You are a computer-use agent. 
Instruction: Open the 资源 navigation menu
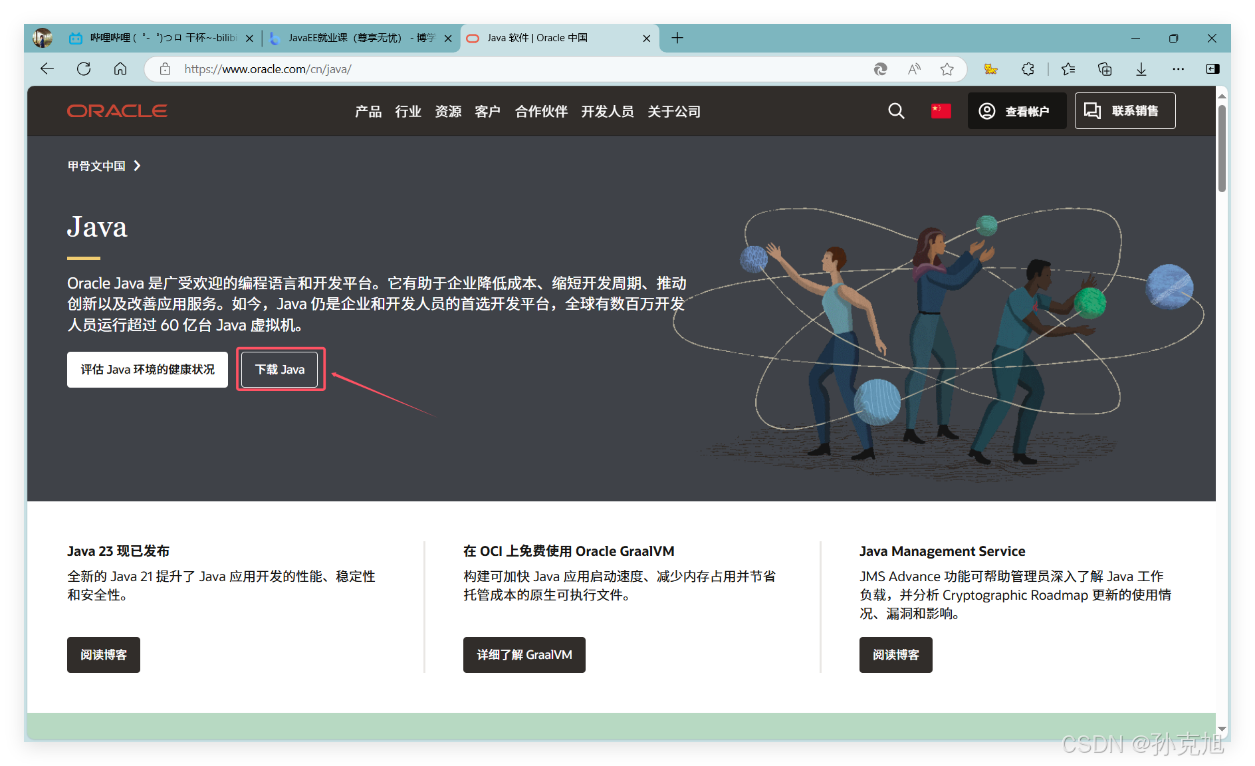tap(448, 112)
